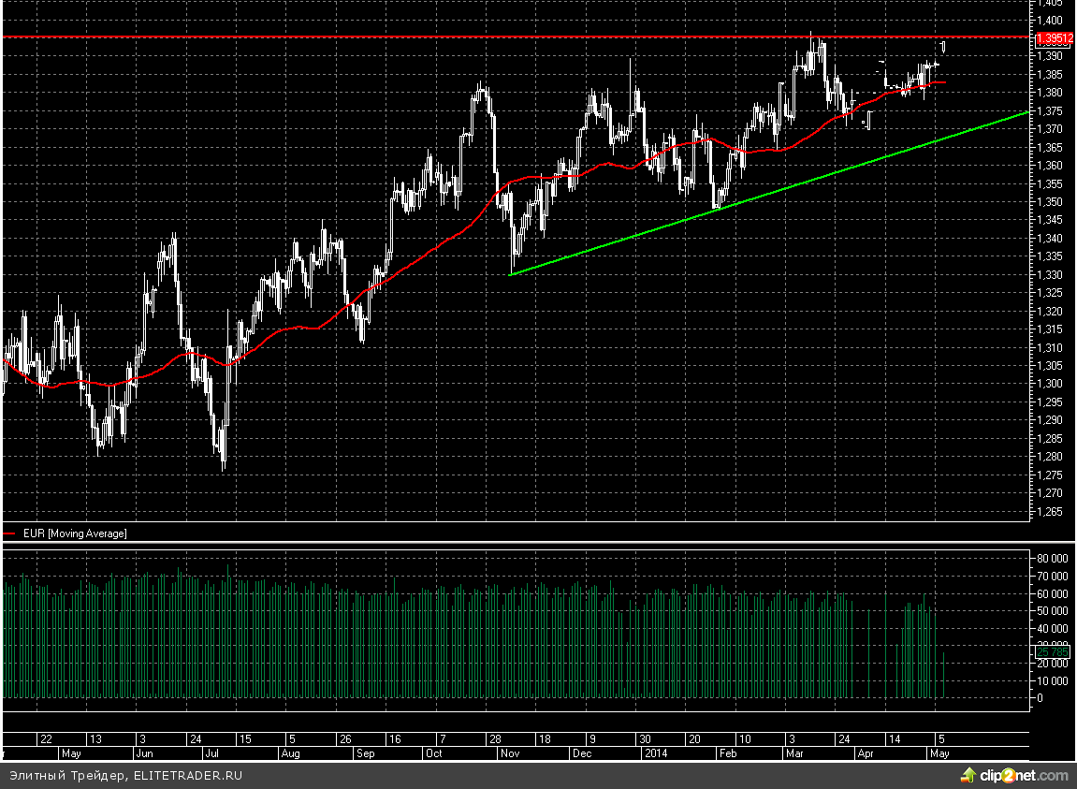Image resolution: width=1077 pixels, height=789 pixels.
Task: Click the clip2net upload arrow icon
Action: tap(968, 775)
